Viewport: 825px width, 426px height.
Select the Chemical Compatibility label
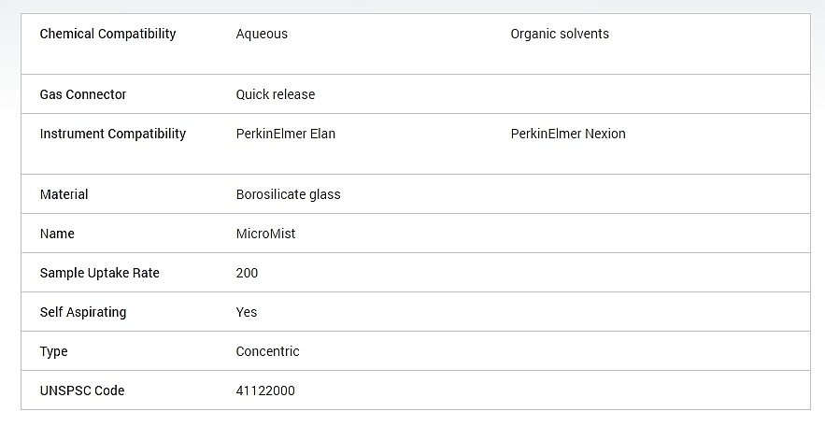(x=107, y=35)
